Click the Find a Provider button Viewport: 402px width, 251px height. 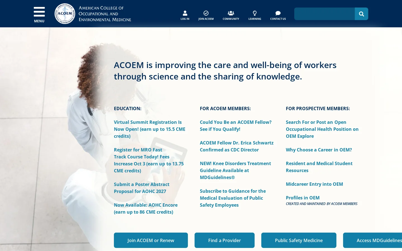pos(224,240)
